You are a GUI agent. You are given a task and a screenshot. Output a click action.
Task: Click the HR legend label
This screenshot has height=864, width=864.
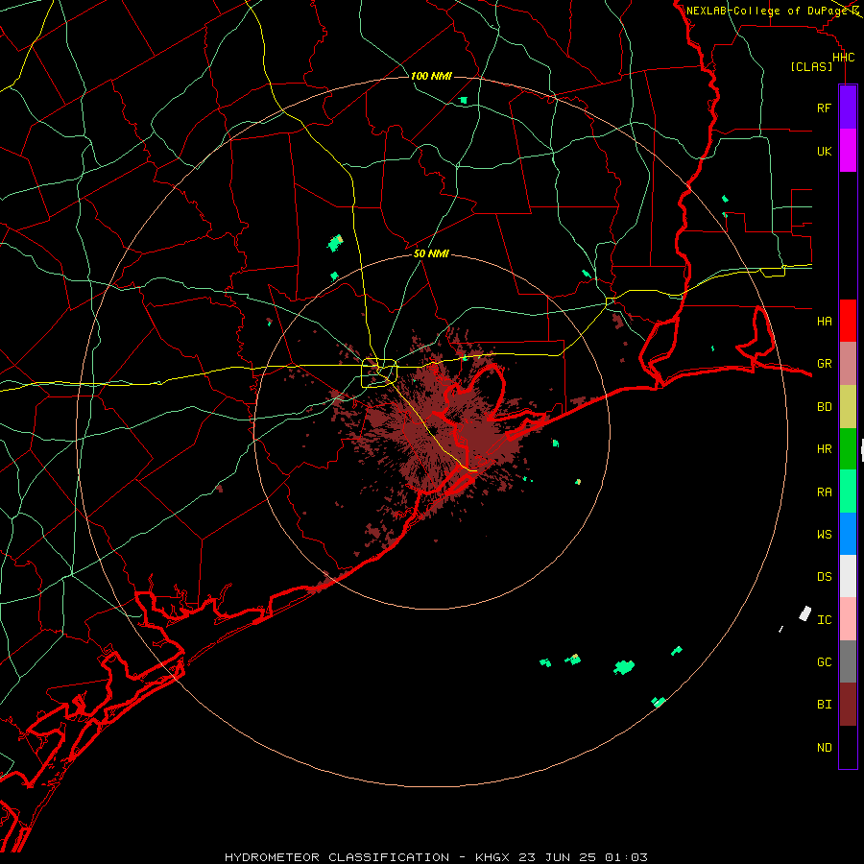pos(824,449)
